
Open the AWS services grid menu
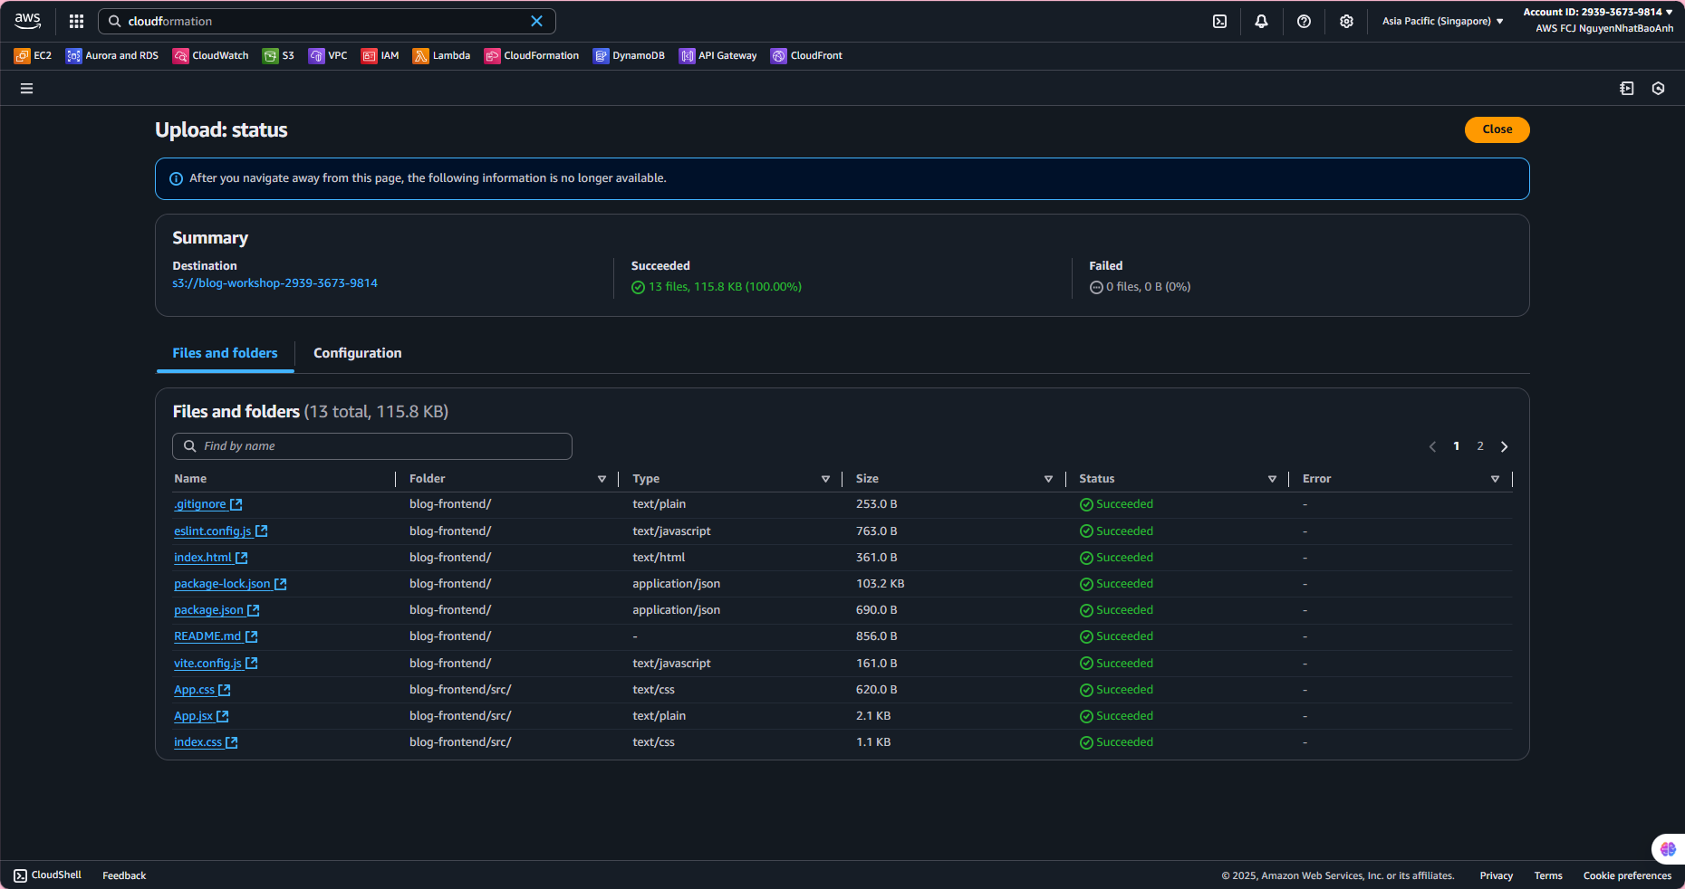(76, 21)
